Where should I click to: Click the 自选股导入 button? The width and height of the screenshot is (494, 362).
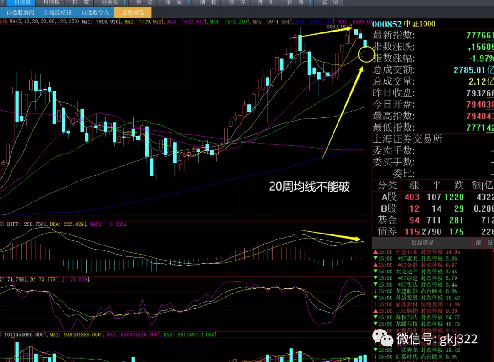point(95,12)
